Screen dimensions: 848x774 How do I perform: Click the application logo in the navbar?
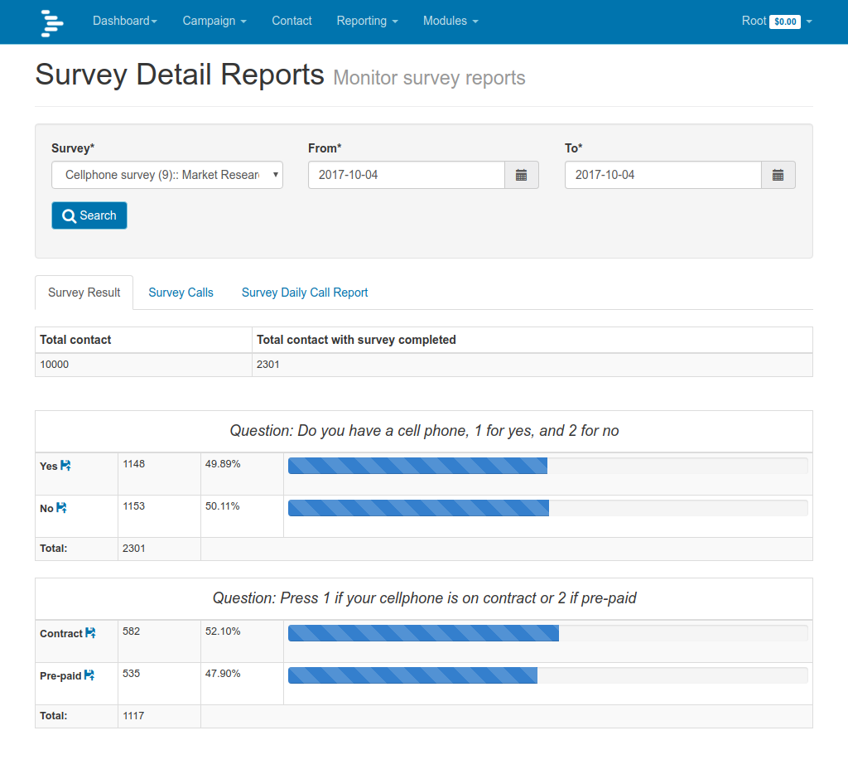point(51,22)
